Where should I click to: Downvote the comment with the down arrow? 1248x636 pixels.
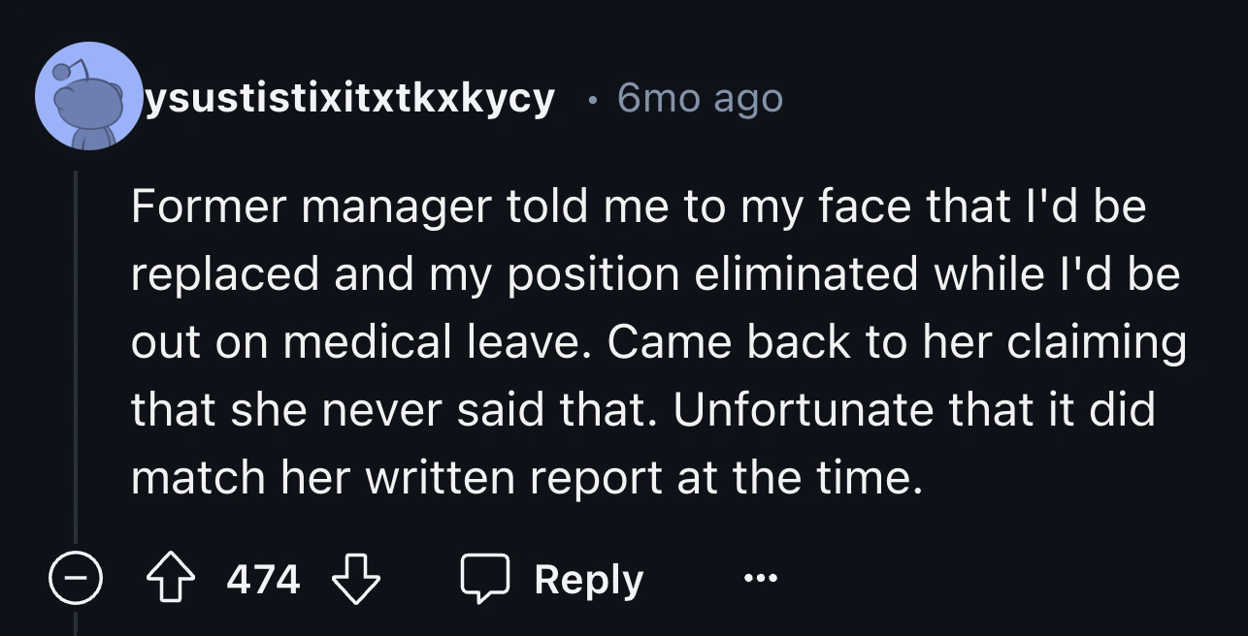click(x=354, y=580)
